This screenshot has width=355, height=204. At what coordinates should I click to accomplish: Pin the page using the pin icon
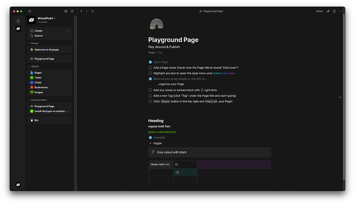tap(328, 11)
